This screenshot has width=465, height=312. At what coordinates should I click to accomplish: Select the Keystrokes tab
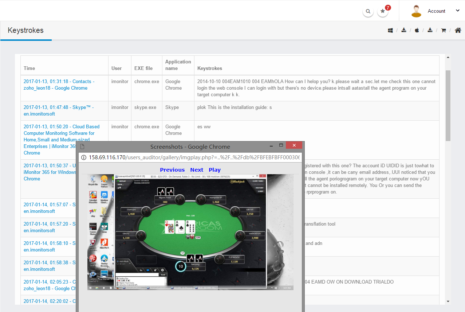tap(25, 30)
